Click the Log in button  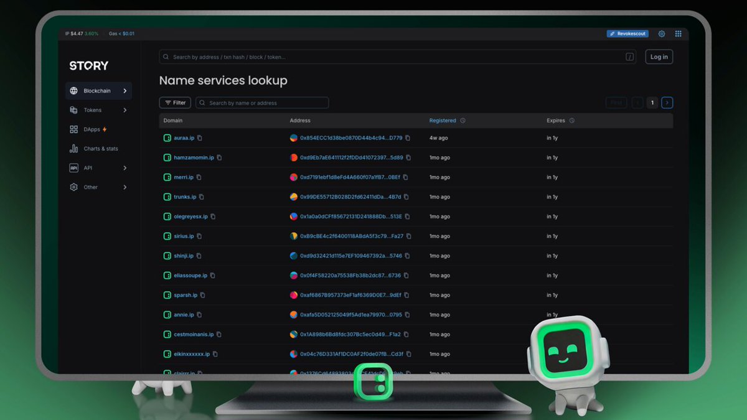[x=659, y=57]
